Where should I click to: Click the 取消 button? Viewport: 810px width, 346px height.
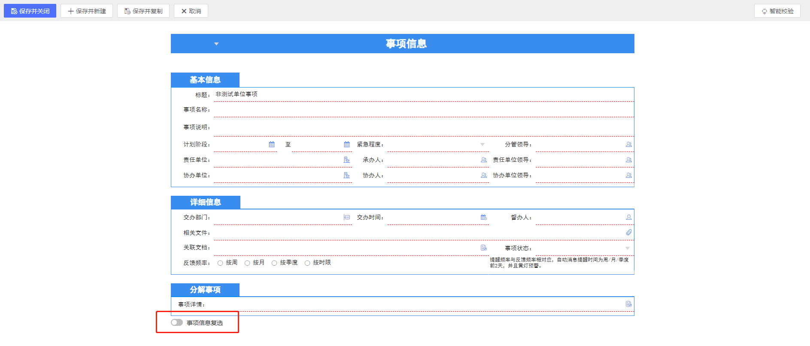(x=191, y=11)
